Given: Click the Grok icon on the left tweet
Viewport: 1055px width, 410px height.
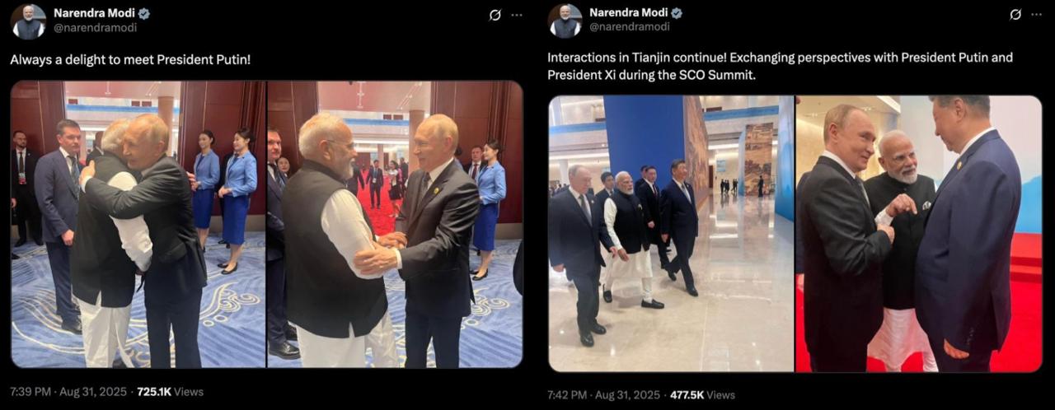Looking at the screenshot, I should click(495, 15).
